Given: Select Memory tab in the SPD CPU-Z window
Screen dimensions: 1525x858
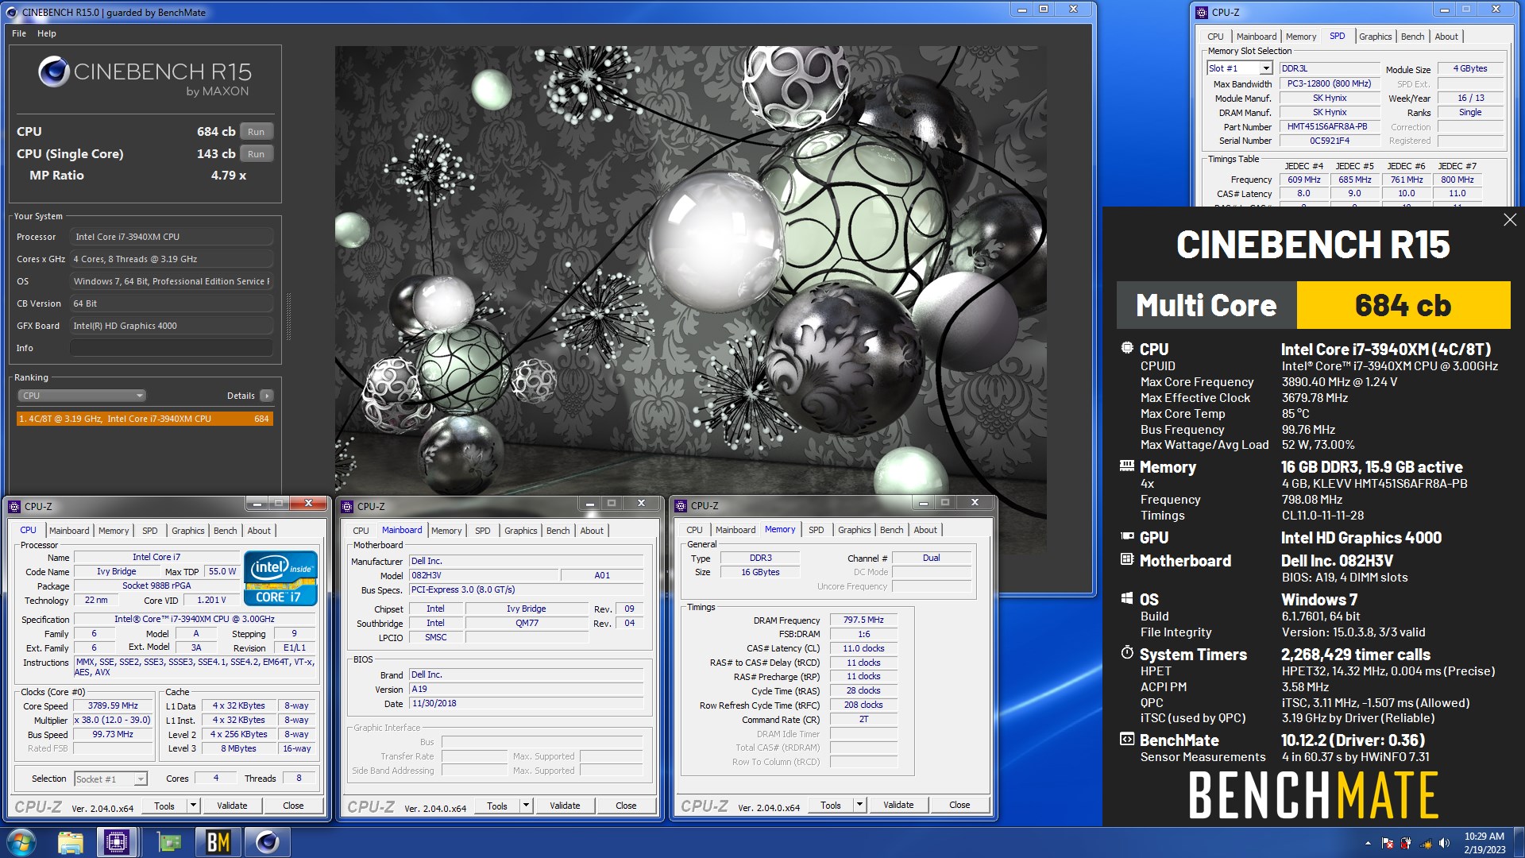Looking at the screenshot, I should (1301, 37).
